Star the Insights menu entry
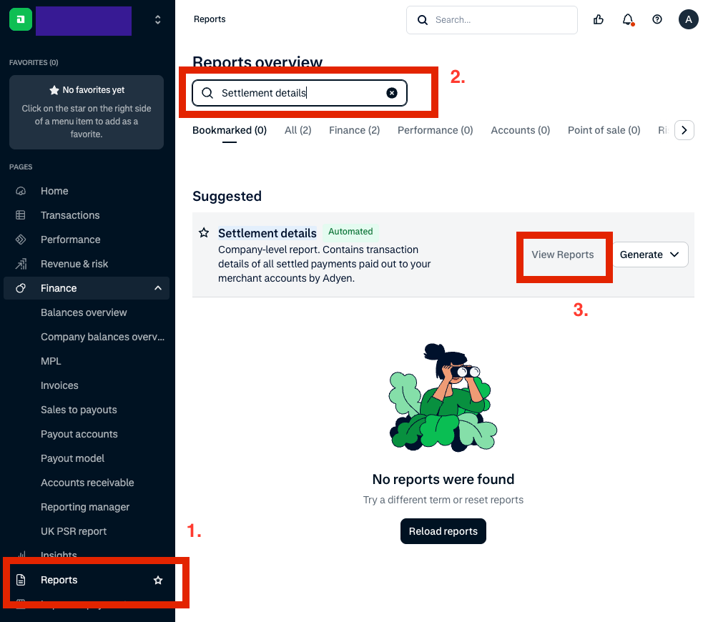This screenshot has width=703, height=622. click(158, 555)
